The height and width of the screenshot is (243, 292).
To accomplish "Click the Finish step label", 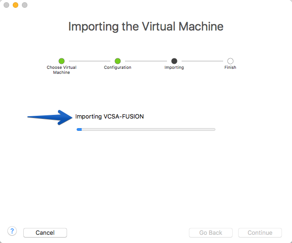I will click(230, 67).
